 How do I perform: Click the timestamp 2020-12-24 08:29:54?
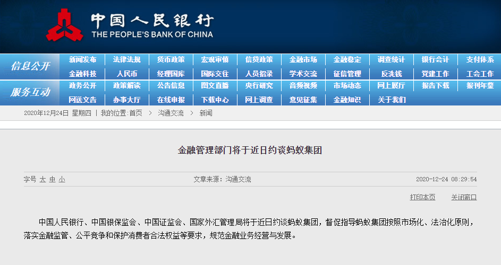pyautogui.click(x=446, y=179)
